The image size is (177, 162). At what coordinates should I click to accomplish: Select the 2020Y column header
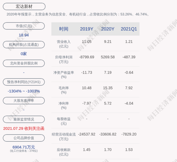point(108,29)
